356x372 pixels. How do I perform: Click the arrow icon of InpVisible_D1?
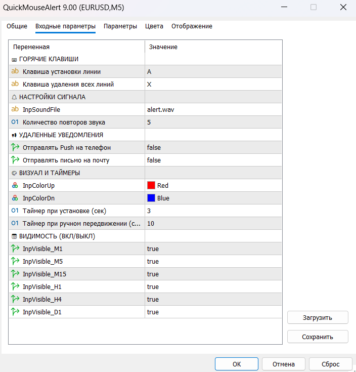[x=15, y=311]
